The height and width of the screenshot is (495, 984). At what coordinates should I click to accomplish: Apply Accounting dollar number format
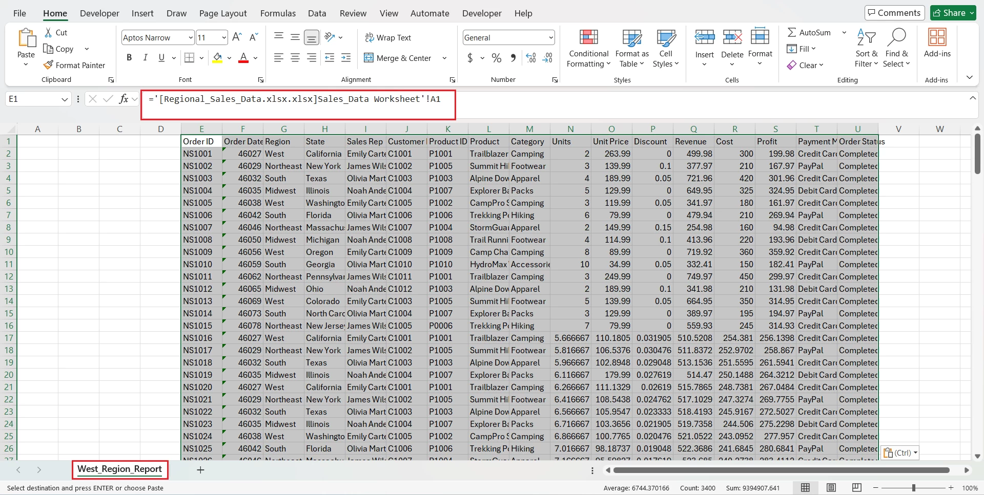click(470, 58)
